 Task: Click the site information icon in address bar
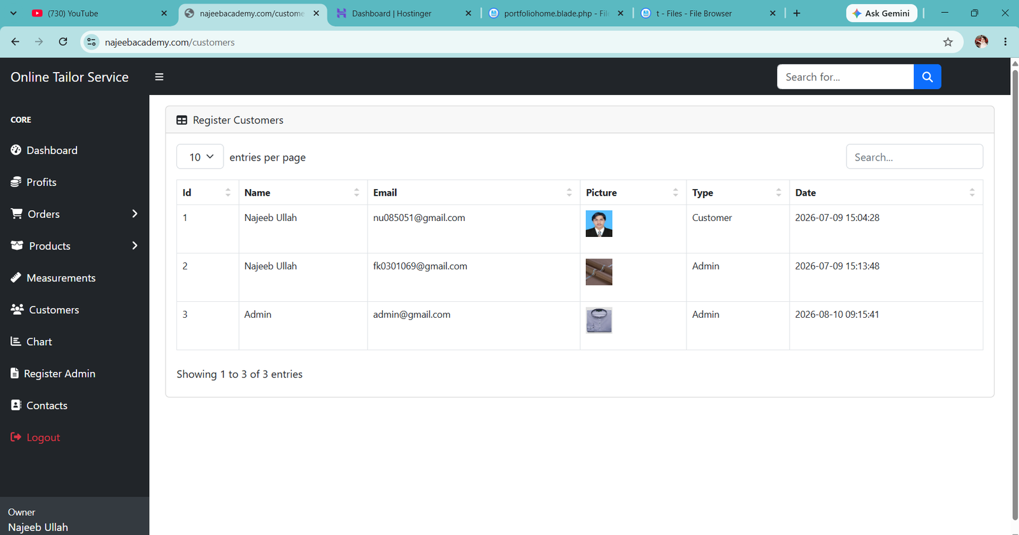click(92, 42)
